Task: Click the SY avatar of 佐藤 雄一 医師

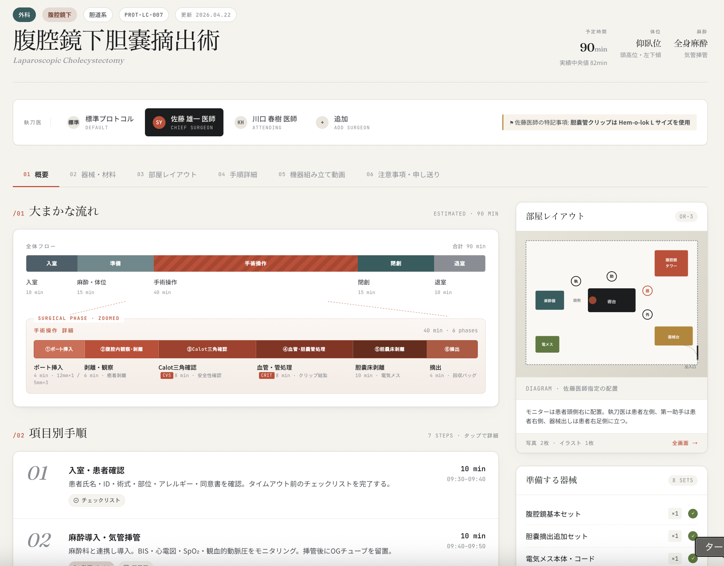Action: 159,123
